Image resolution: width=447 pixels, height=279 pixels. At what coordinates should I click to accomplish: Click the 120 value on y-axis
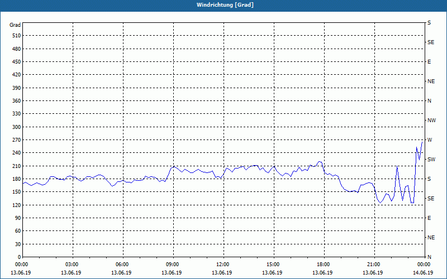click(x=17, y=205)
